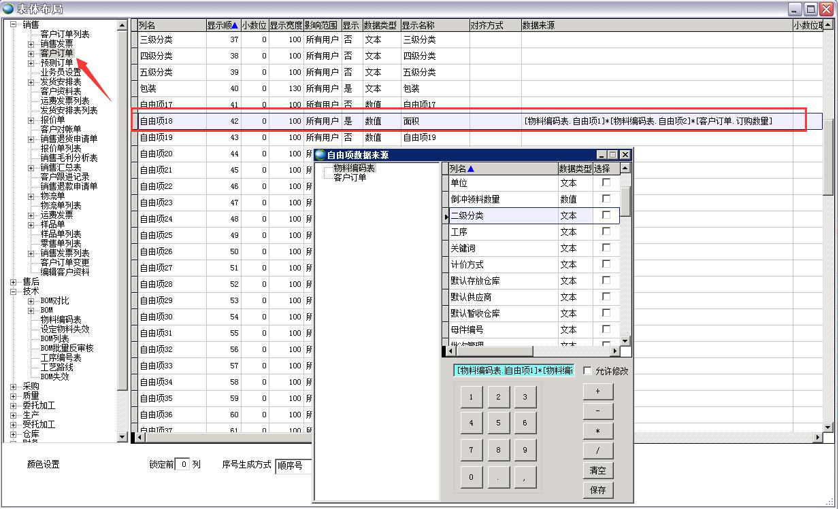Select 物料编码表 in data source dialog tree
Image resolution: width=839 pixels, height=509 pixels.
pos(354,168)
